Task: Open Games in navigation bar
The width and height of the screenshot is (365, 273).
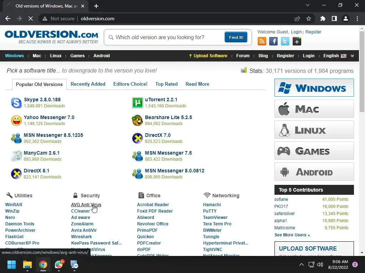Action: pos(77,56)
